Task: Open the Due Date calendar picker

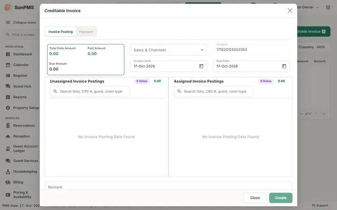Action: click(284, 66)
